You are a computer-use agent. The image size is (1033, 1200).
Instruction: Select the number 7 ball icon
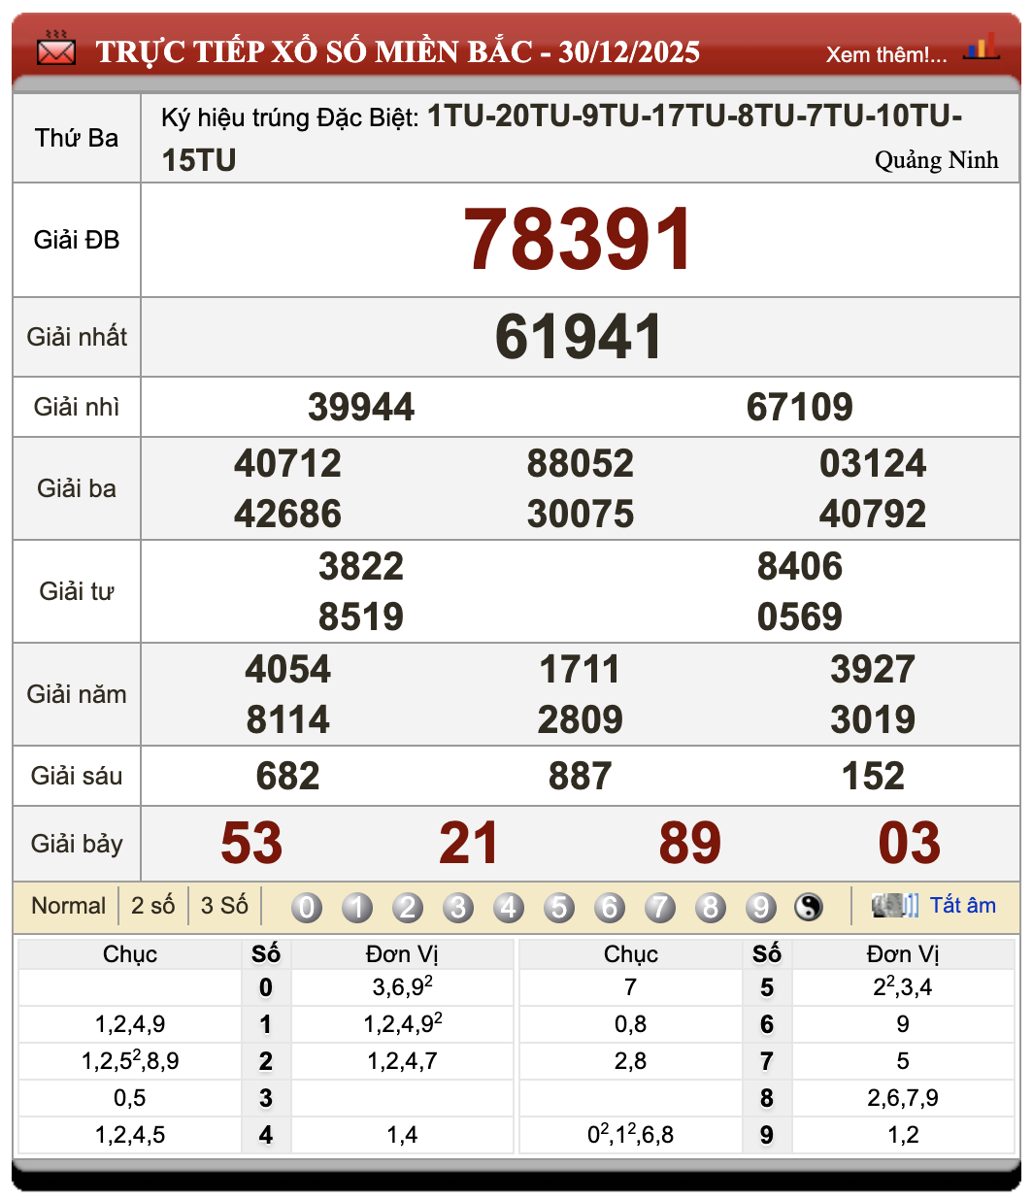(x=660, y=906)
